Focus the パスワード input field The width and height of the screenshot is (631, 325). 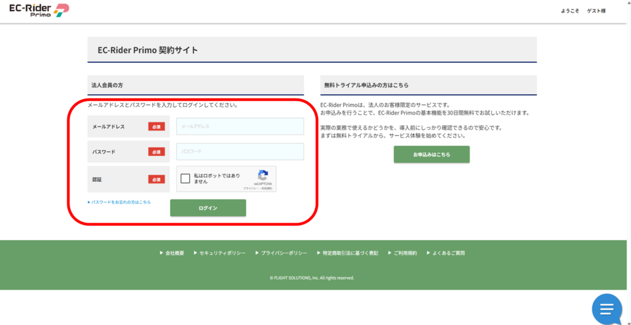click(x=240, y=151)
